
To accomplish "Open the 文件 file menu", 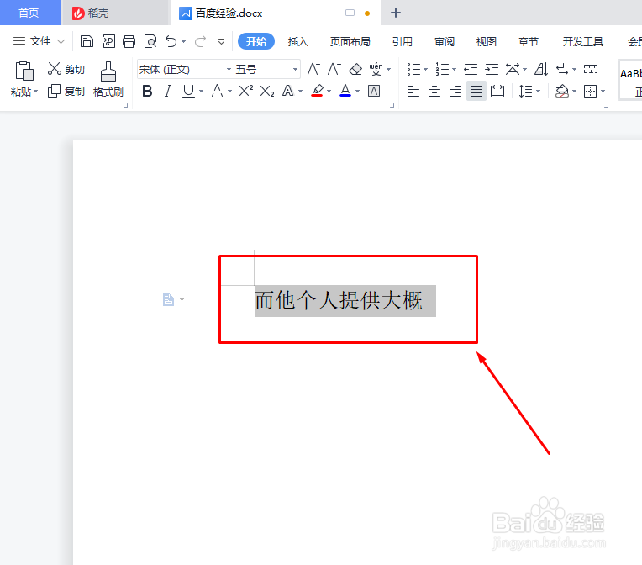I will point(39,41).
